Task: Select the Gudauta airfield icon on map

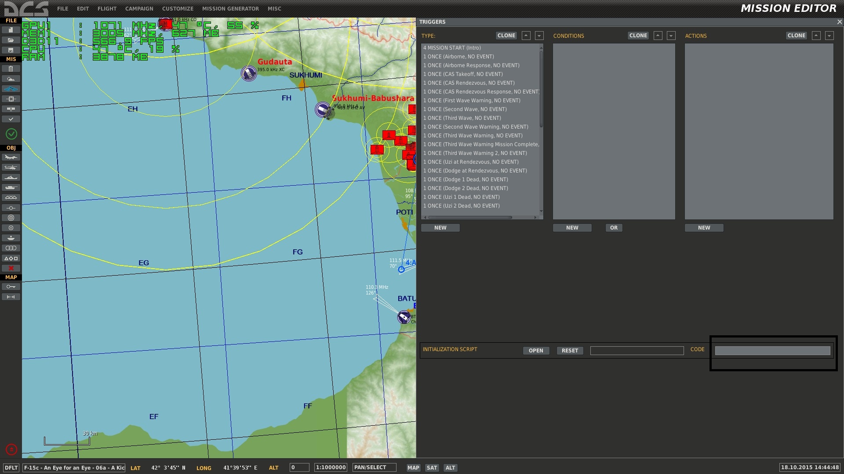Action: pos(249,73)
